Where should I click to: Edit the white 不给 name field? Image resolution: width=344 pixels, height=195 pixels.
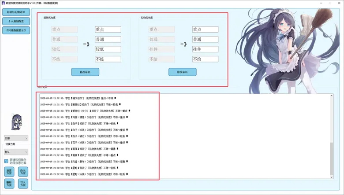click(205, 59)
